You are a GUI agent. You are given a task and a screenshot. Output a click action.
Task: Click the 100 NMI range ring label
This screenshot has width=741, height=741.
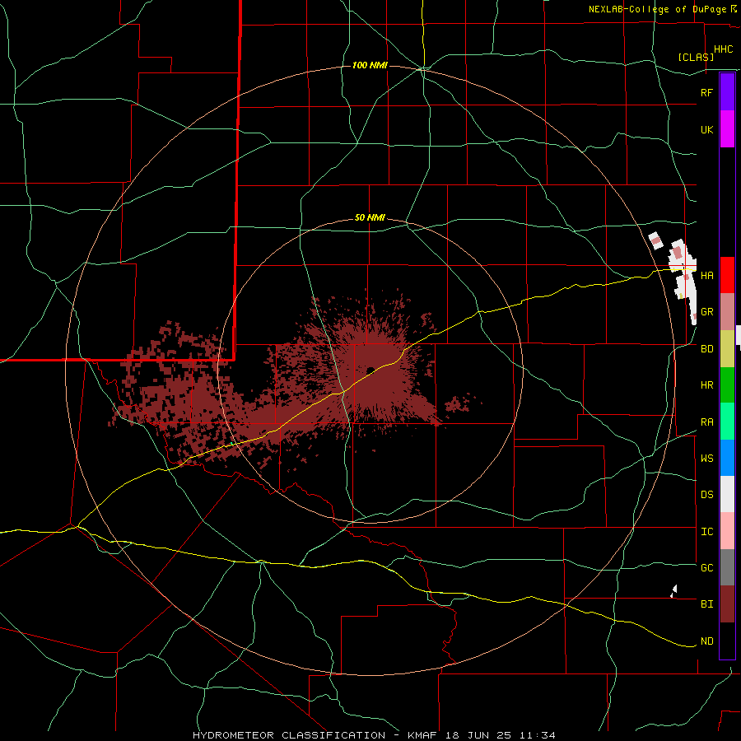(x=370, y=65)
